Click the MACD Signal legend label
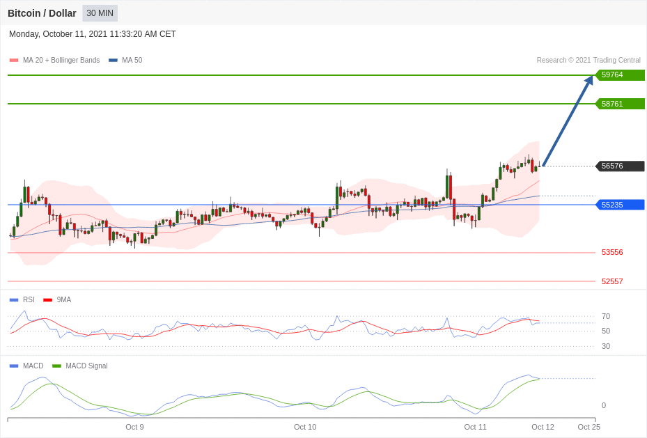Viewport: 647px width, 438px height. click(x=86, y=366)
